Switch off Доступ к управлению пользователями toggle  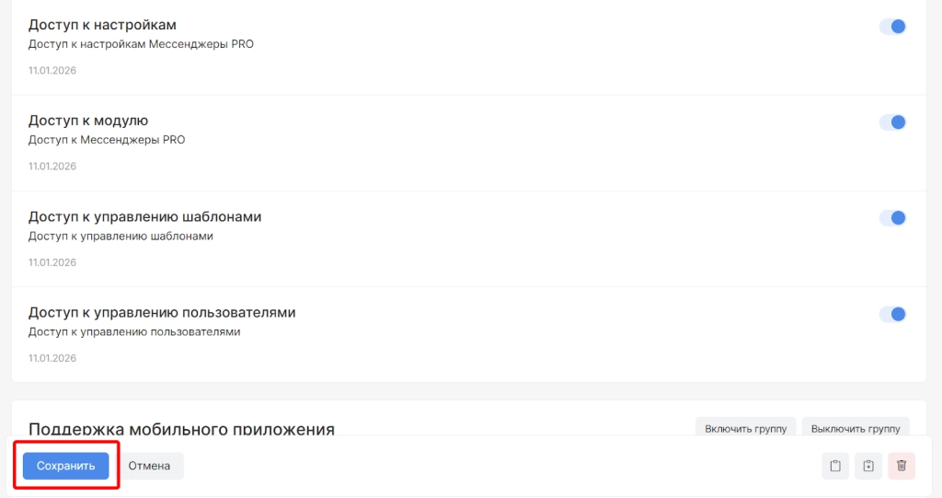pos(892,314)
